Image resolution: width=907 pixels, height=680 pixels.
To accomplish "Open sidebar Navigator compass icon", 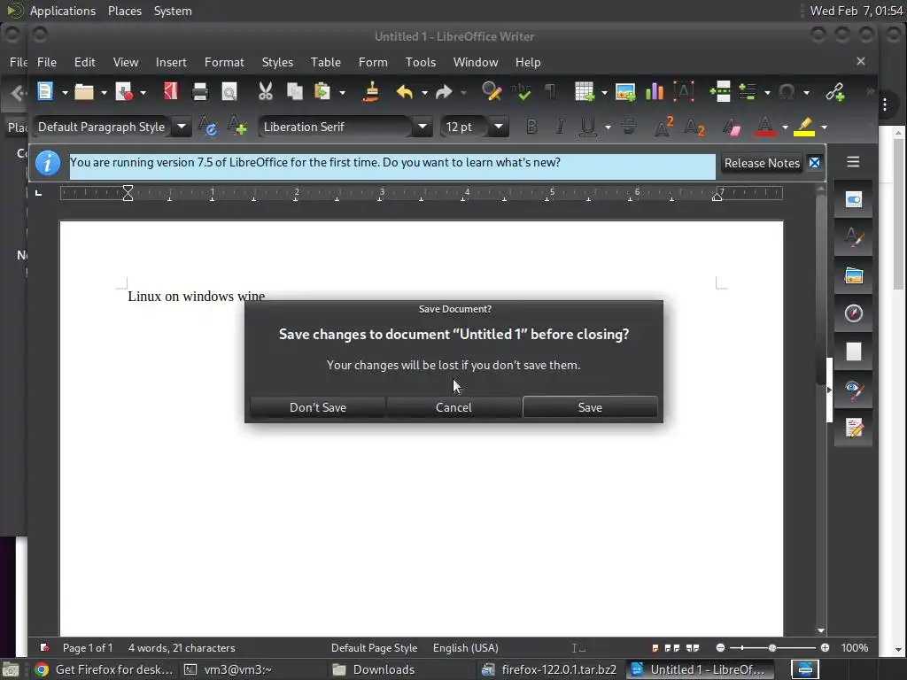I will 854,313.
